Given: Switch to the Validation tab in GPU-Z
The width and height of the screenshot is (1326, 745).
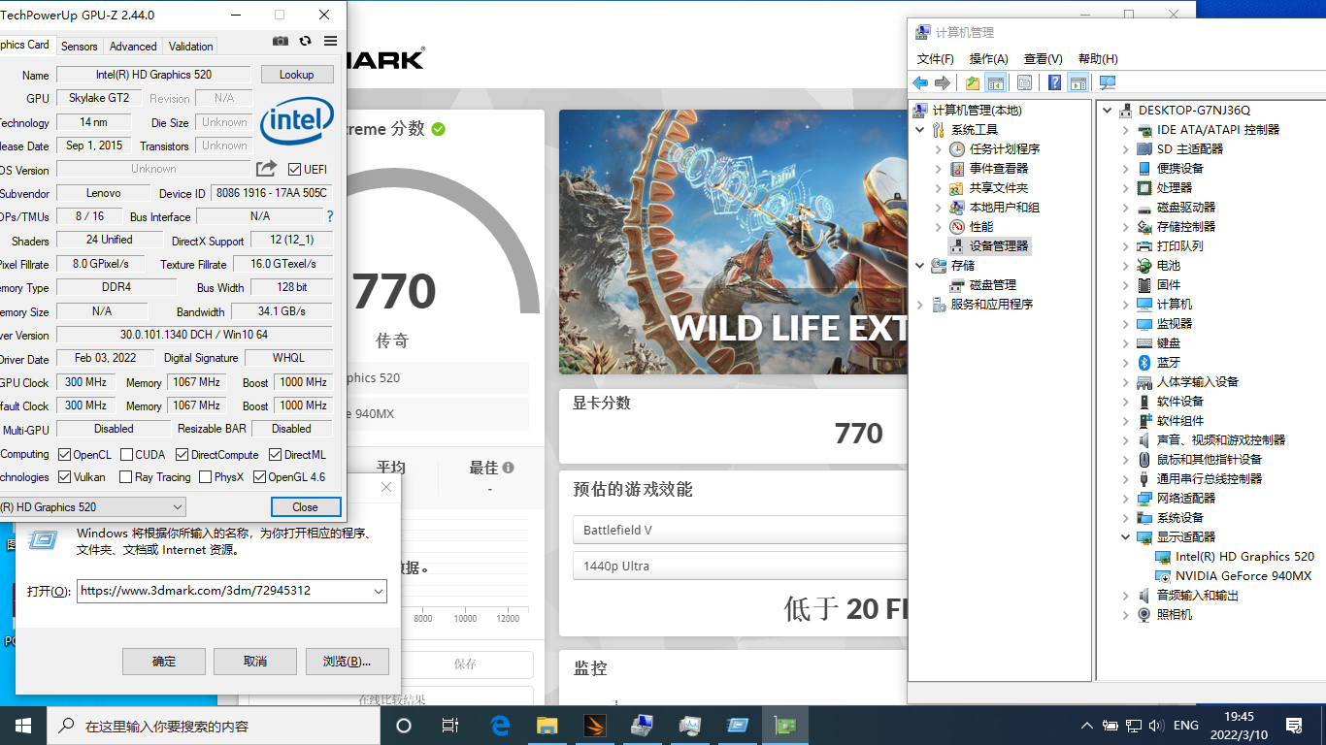Looking at the screenshot, I should tap(190, 46).
